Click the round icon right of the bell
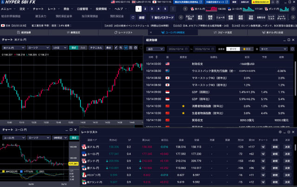Image resolution: width=297 pixels, height=187 pixels. [278, 2]
